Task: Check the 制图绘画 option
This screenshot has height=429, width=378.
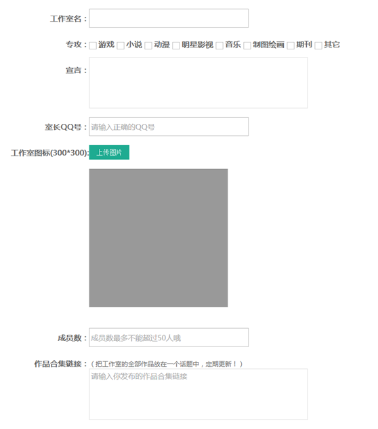Action: pyautogui.click(x=247, y=45)
